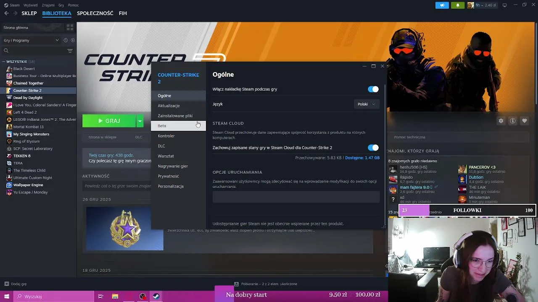538x302 pixels.
Task: Select DLC in properties sidebar
Action: (x=178, y=146)
